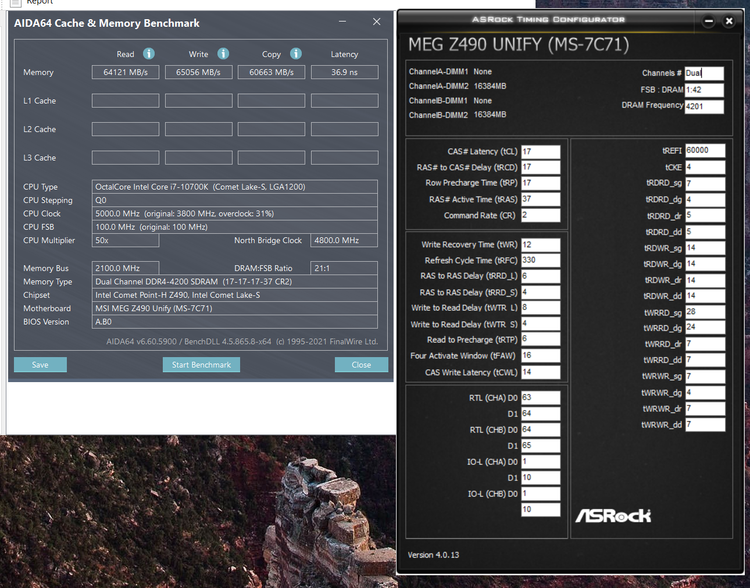Screen dimensions: 750x588
Task: Close the AIDA64 benchmark window
Action: tap(377, 22)
